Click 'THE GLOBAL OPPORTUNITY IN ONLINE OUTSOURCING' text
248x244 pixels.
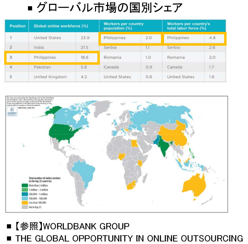[129, 238]
